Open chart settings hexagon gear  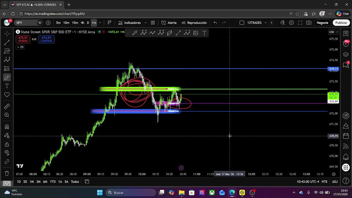[x=291, y=23]
